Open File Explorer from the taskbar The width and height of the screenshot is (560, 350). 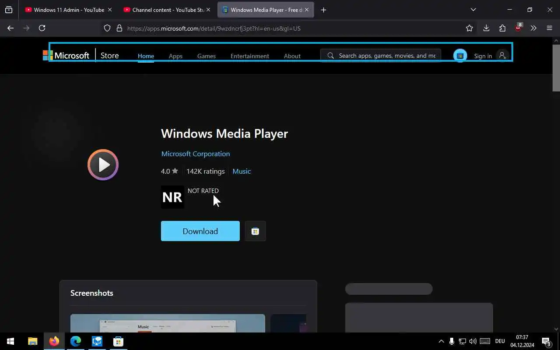coord(32,341)
